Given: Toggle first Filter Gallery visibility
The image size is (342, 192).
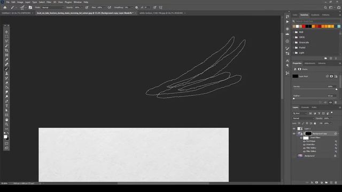Looking at the screenshot, I should pyautogui.click(x=304, y=148).
